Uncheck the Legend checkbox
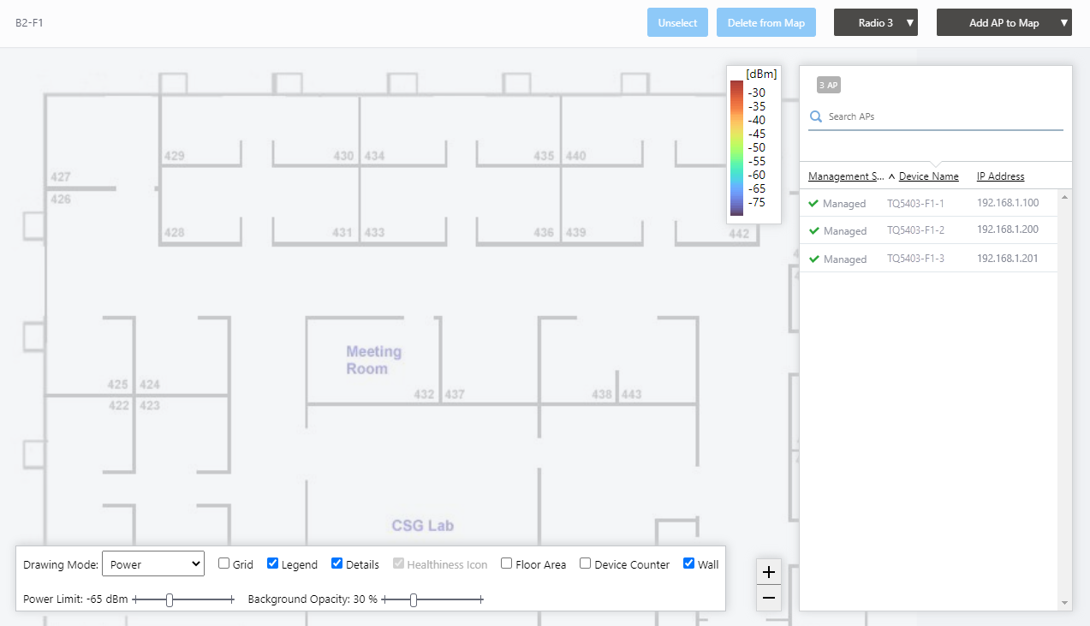Viewport: 1090px width, 626px height. pyautogui.click(x=273, y=563)
